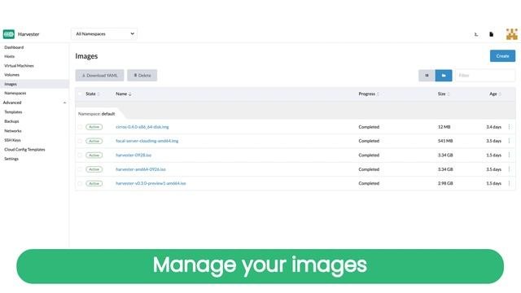Open Settings in sidebar
Screen dimensions: 521x293
pyautogui.click(x=11, y=159)
